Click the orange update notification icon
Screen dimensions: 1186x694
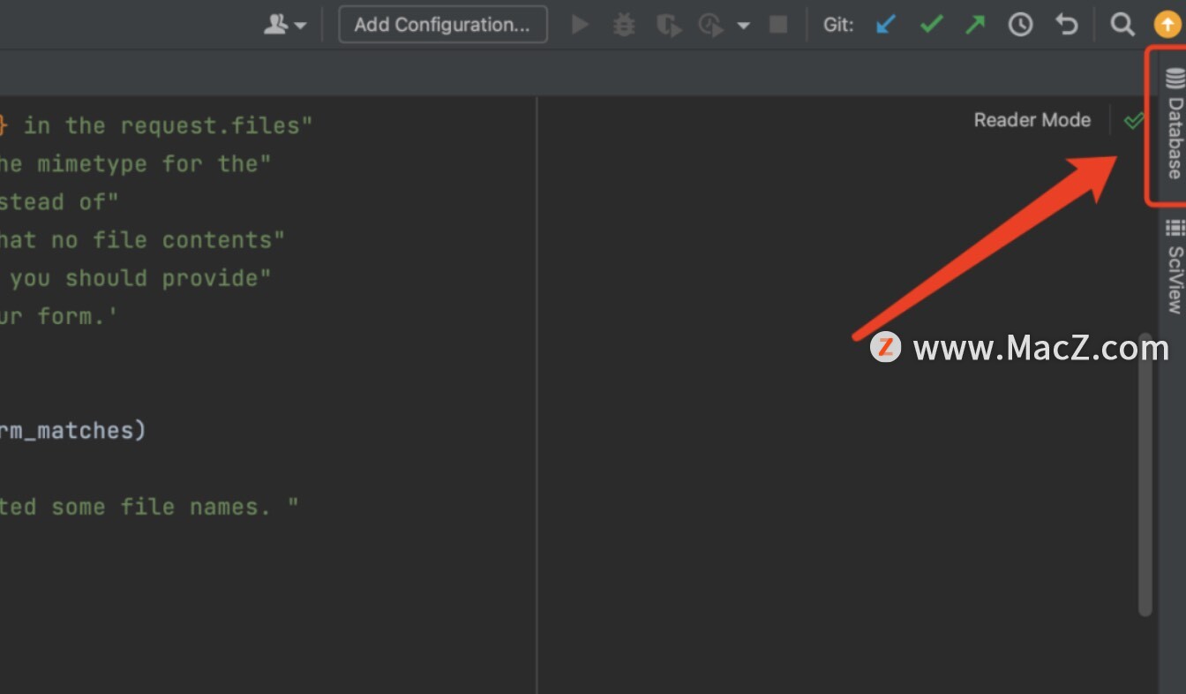(x=1167, y=25)
